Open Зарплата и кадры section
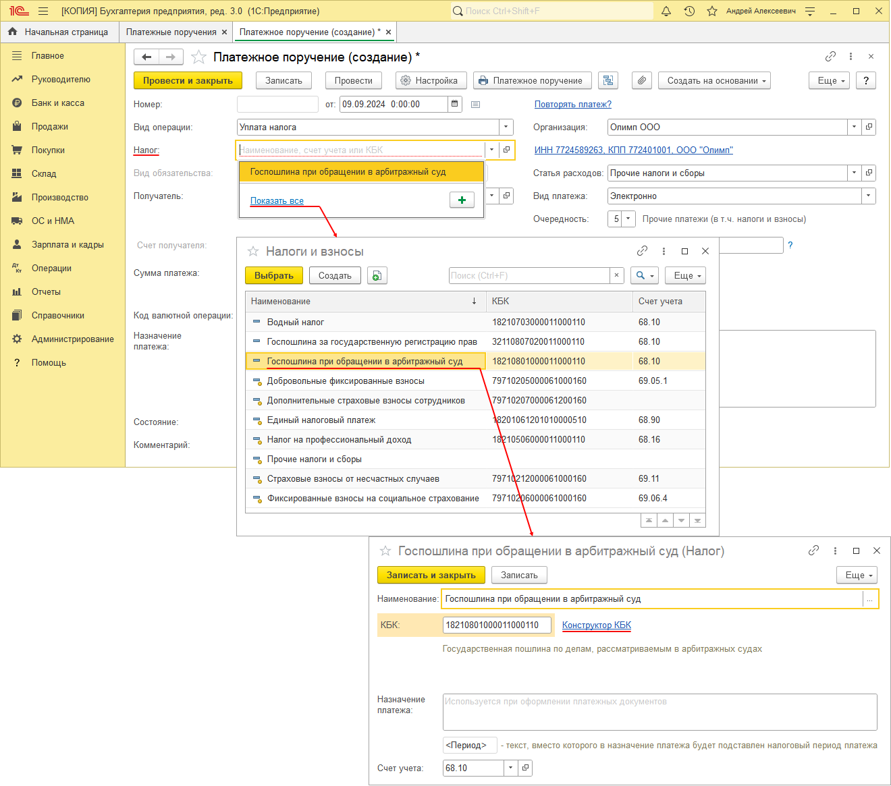Image resolution: width=891 pixels, height=786 pixels. pos(67,244)
